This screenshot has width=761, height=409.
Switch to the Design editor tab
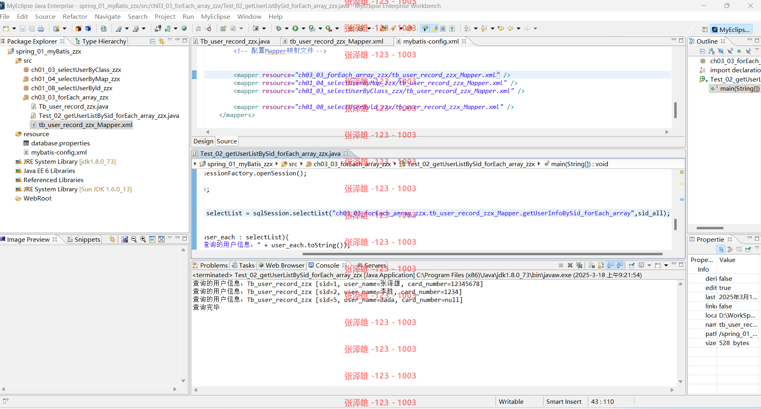click(x=203, y=141)
